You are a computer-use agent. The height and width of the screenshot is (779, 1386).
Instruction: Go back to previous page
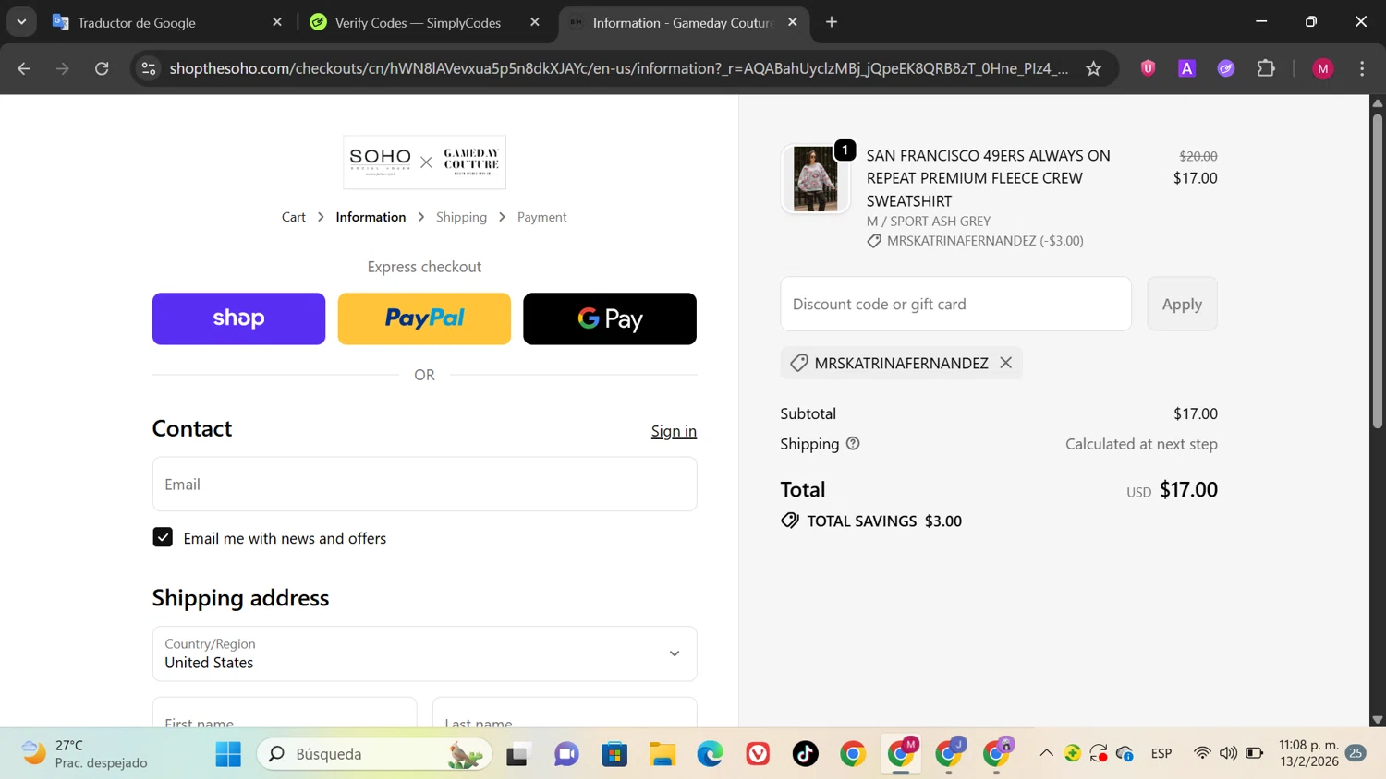[x=24, y=68]
